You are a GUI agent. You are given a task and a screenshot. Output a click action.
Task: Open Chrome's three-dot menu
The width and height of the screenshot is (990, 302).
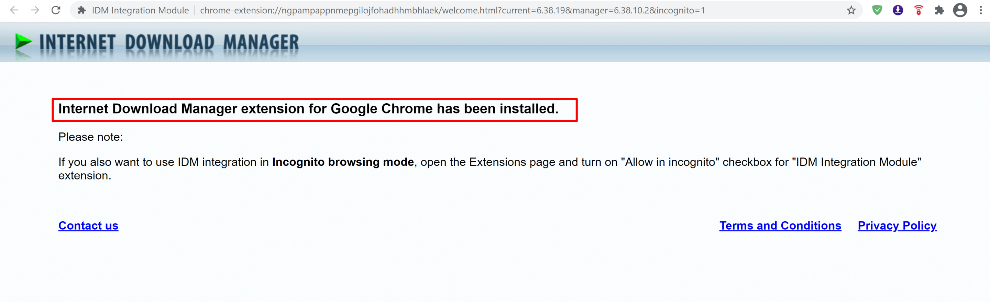(980, 10)
